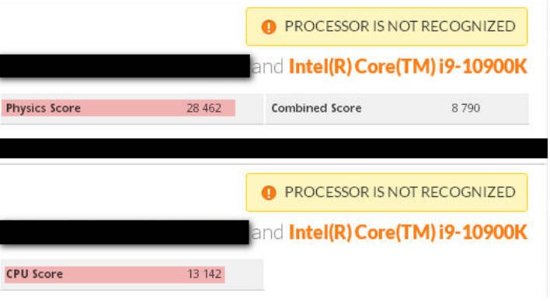Screen dimensions: 550x301
Task: Click the bottom 'Processor is not recognized' banner
Action: (387, 192)
